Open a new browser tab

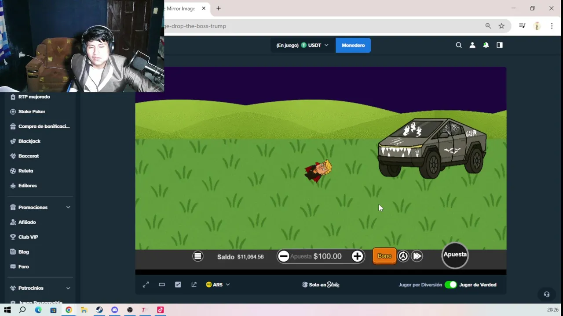tap(218, 8)
